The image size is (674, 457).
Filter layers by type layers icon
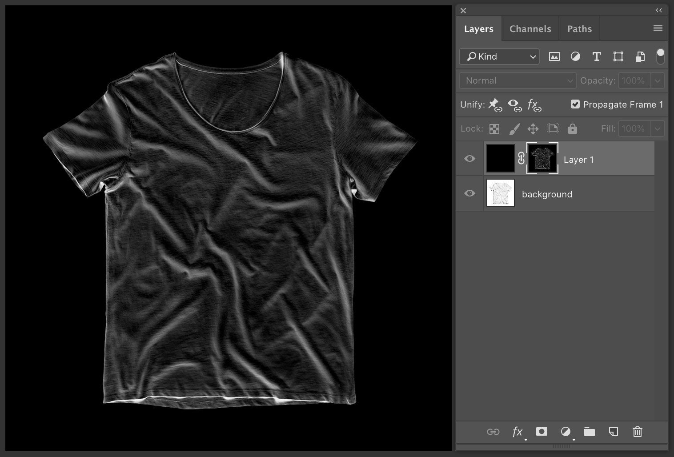tap(597, 56)
